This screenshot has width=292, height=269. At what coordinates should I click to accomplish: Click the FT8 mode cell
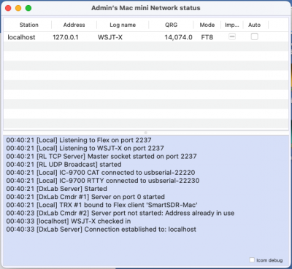(207, 37)
